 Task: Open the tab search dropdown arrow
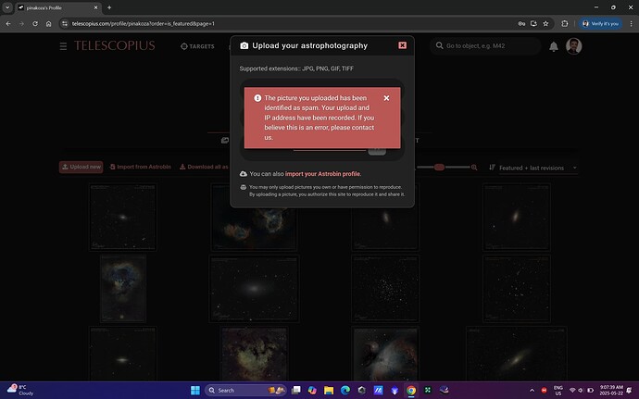[7, 7]
